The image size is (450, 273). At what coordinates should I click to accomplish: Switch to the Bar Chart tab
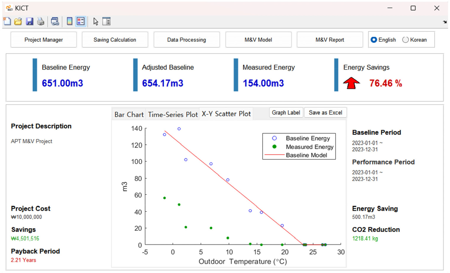[129, 115]
